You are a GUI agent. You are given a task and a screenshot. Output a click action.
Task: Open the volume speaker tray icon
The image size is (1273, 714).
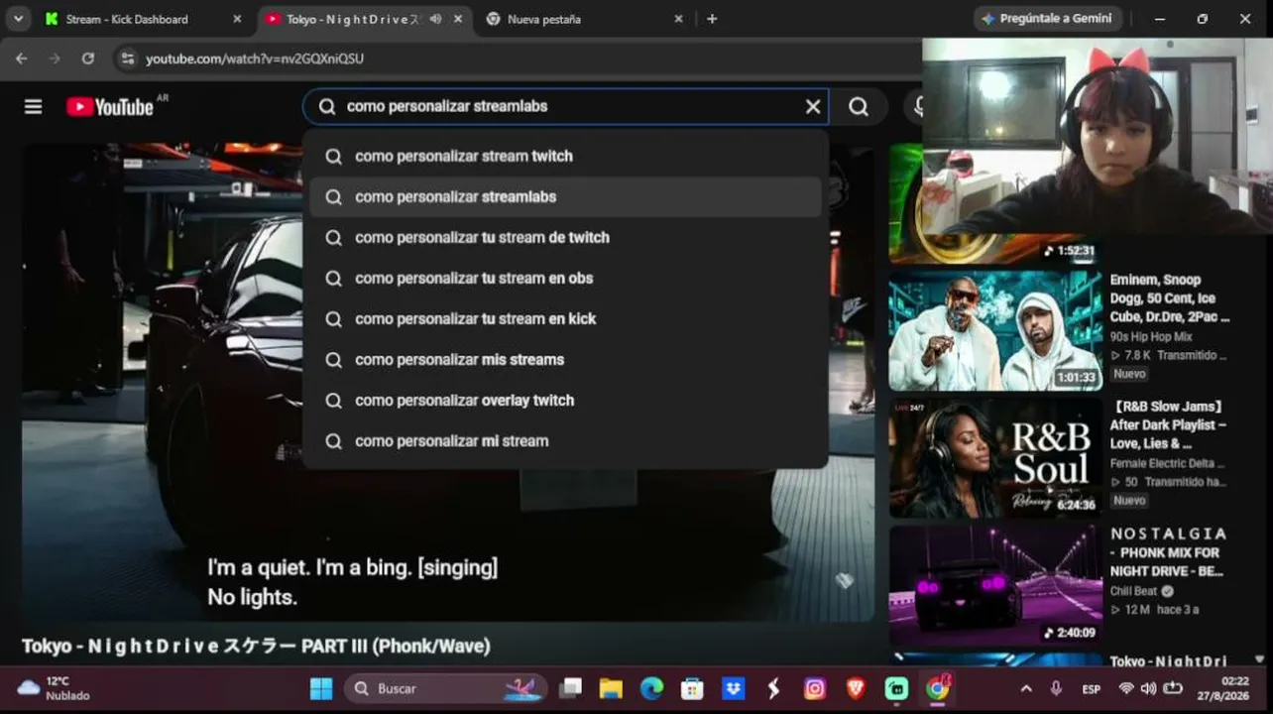[1149, 688]
